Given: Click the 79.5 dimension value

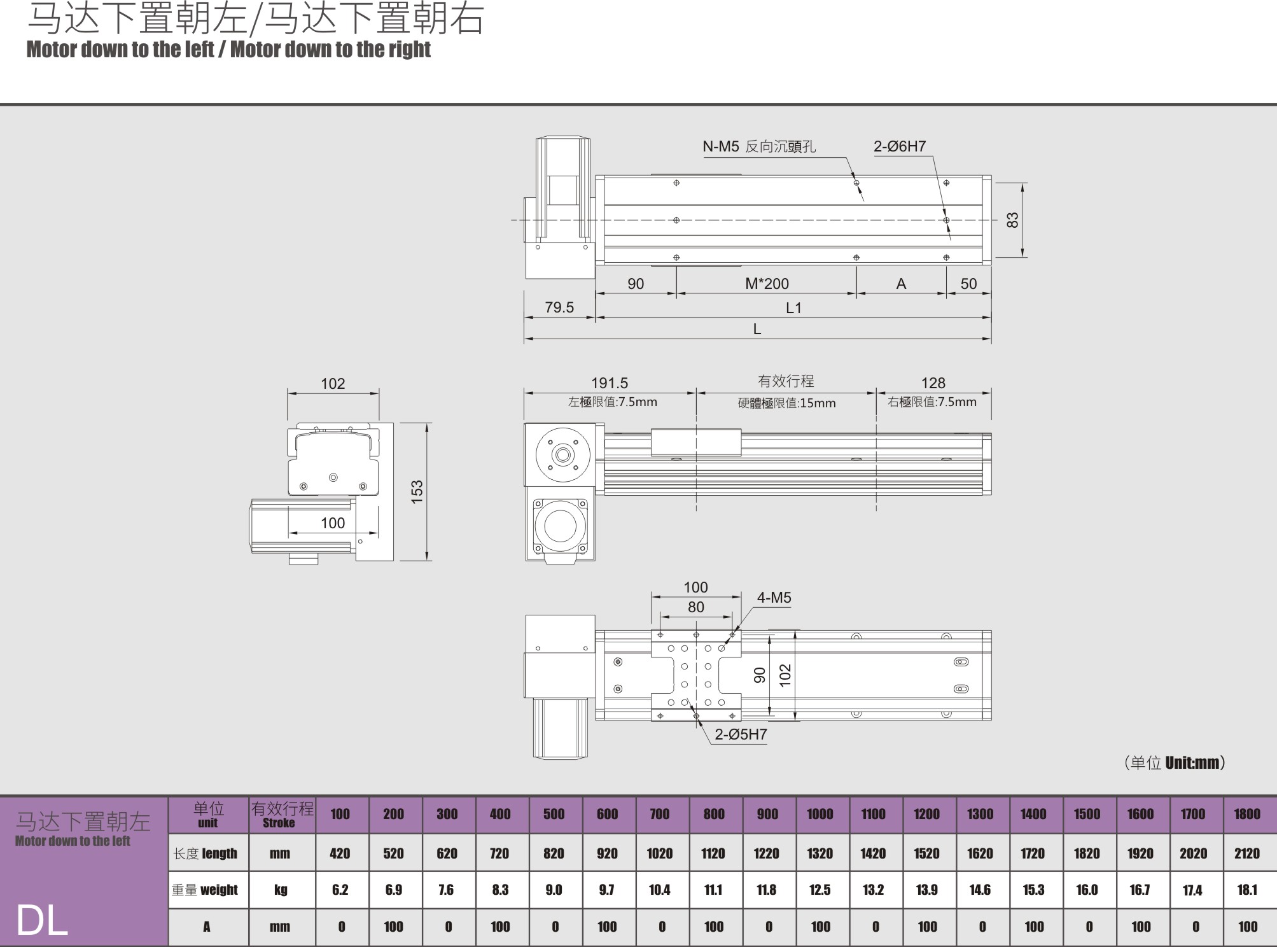Looking at the screenshot, I should pos(559,307).
